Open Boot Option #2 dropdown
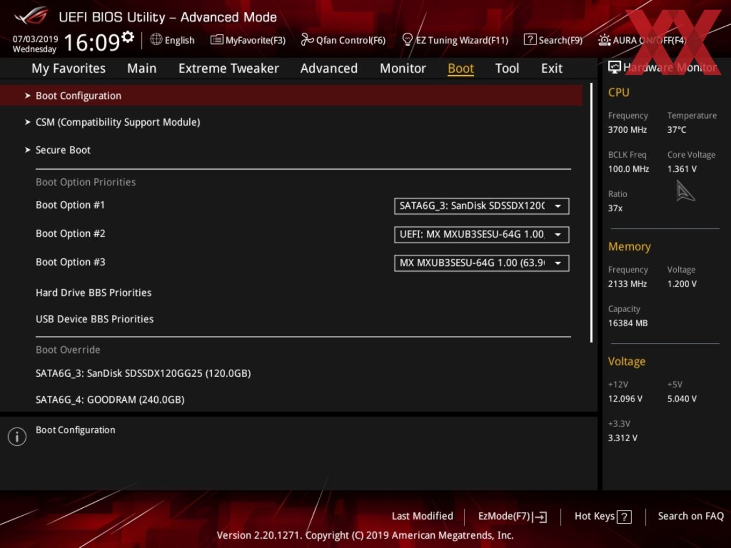 pos(482,234)
